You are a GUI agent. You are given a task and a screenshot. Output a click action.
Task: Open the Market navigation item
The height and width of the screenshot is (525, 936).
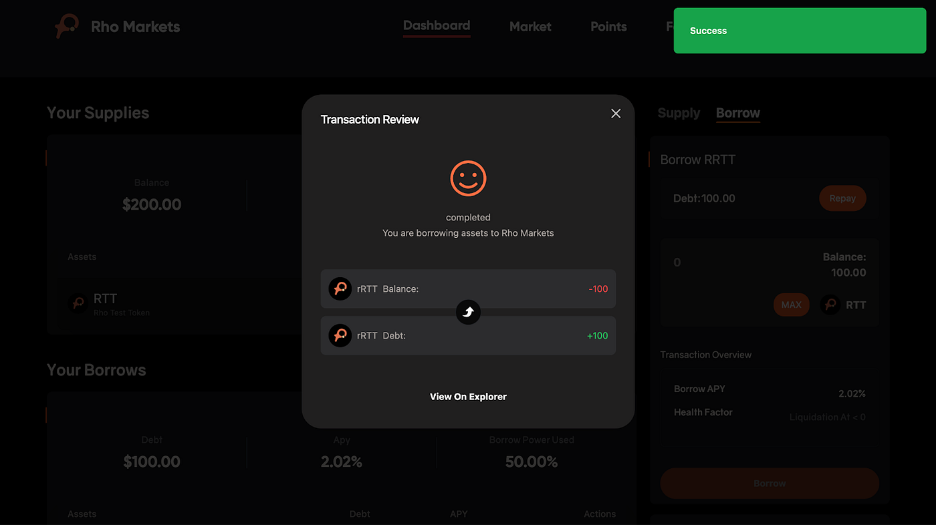pos(530,27)
